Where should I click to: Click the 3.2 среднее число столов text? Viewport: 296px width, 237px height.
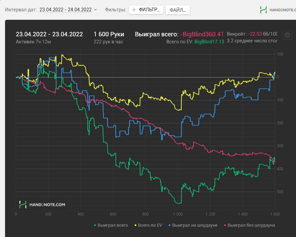click(x=252, y=41)
